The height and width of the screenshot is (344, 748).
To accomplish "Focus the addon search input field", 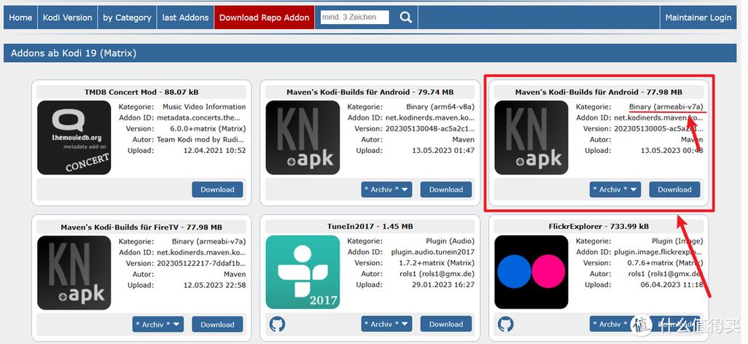I will pyautogui.click(x=354, y=17).
